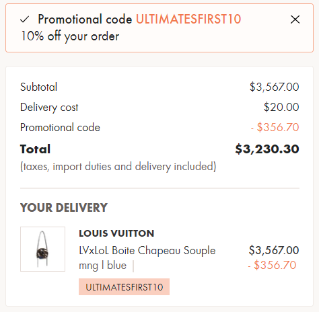Click the '10% off your order' text

(x=70, y=36)
